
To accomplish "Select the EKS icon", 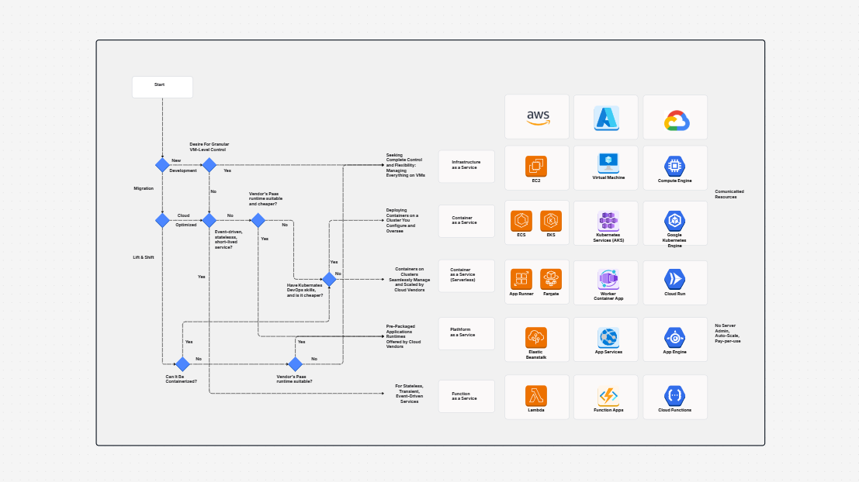I will 551,221.
